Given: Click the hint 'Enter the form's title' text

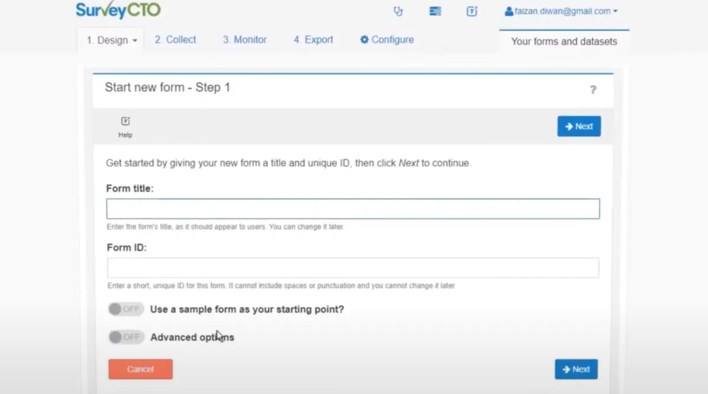Looking at the screenshot, I should pyautogui.click(x=225, y=226).
